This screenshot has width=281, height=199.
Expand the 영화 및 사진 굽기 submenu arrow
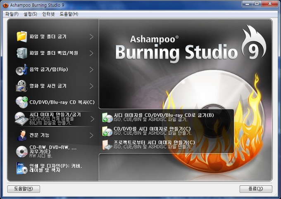point(91,86)
